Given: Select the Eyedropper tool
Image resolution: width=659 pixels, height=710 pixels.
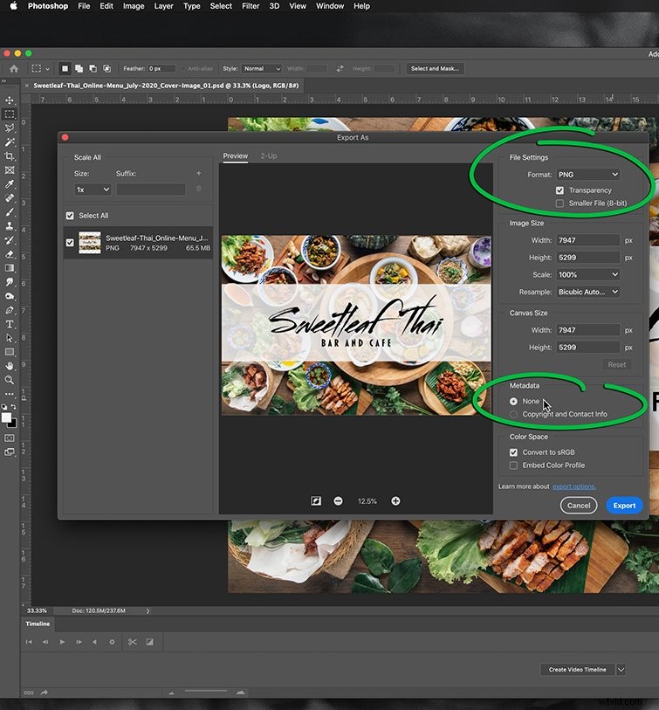Looking at the screenshot, I should (x=9, y=184).
